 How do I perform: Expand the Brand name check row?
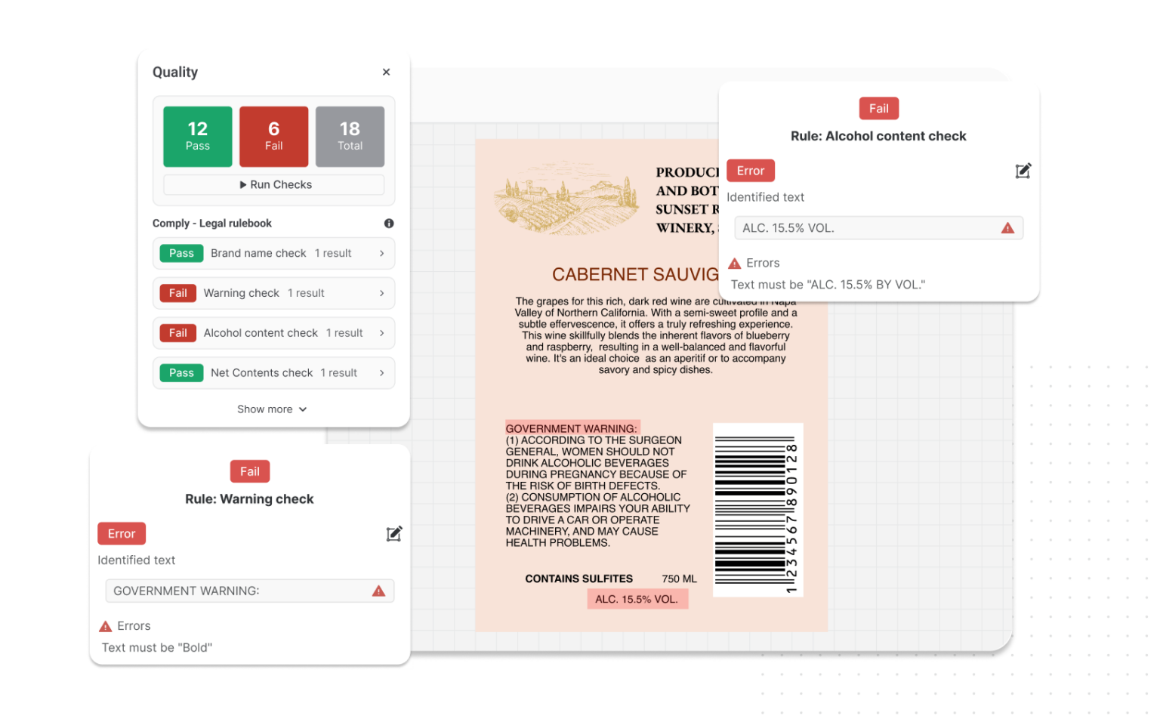pyautogui.click(x=381, y=254)
